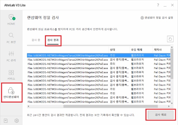Screen dimensions: 178x125
Task: Click the vertical scrollbar down arrow
Action: pyautogui.click(x=172, y=103)
